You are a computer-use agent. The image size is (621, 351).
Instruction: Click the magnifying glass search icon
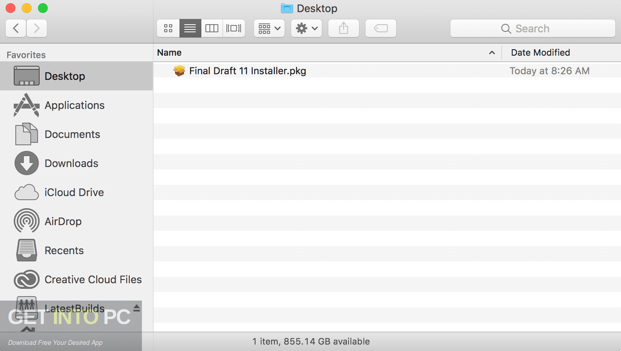click(x=506, y=29)
